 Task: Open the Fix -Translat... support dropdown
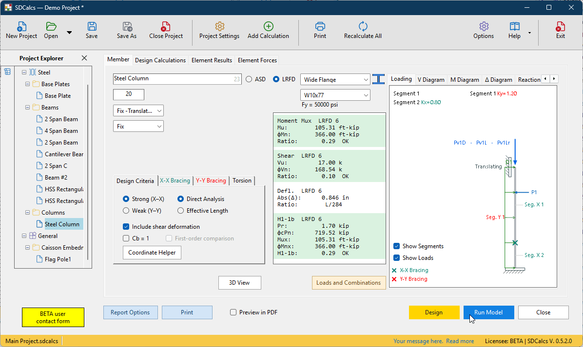138,110
